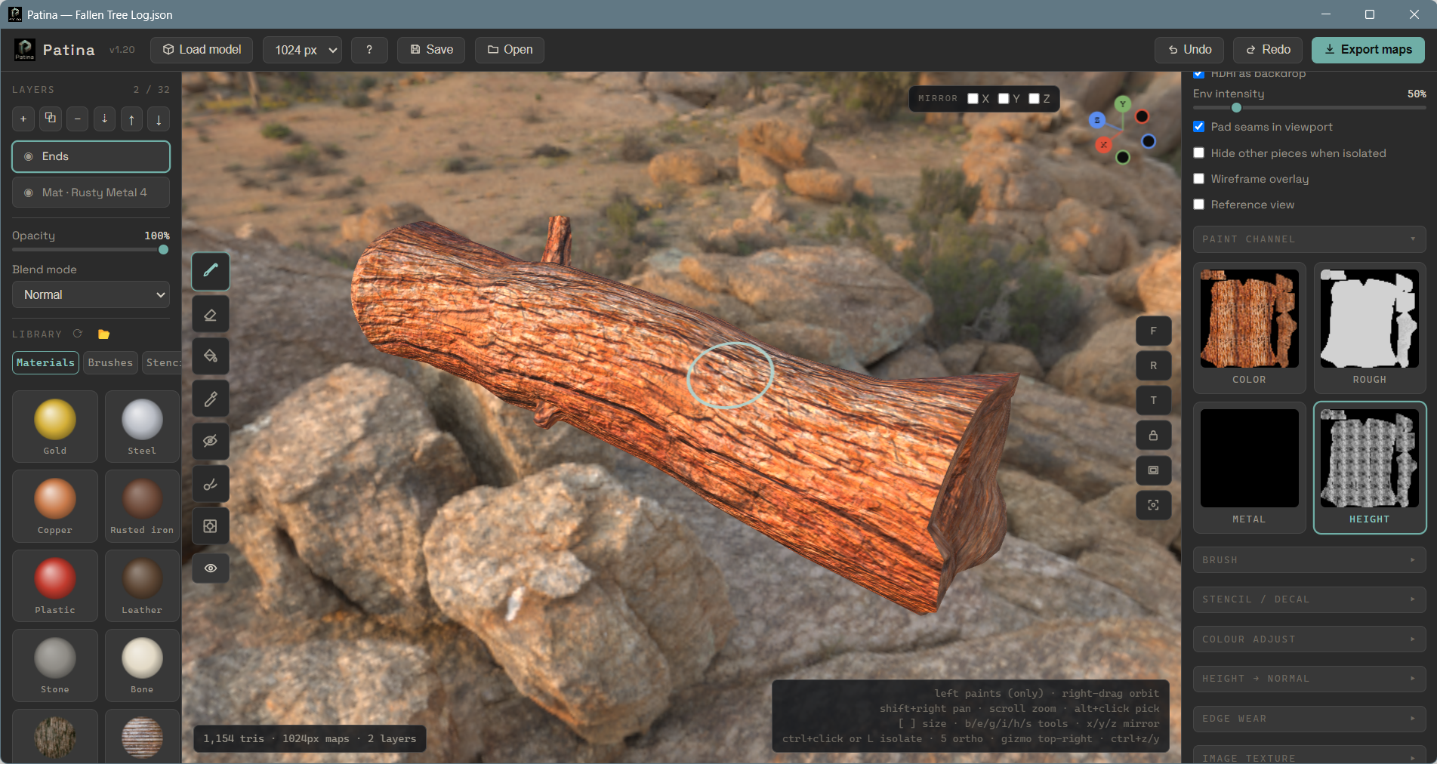Snap to Front view with F button

(x=1153, y=331)
